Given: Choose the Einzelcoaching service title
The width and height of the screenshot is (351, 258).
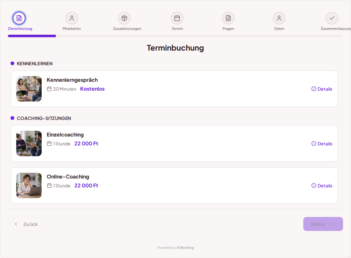Looking at the screenshot, I should tap(65, 135).
